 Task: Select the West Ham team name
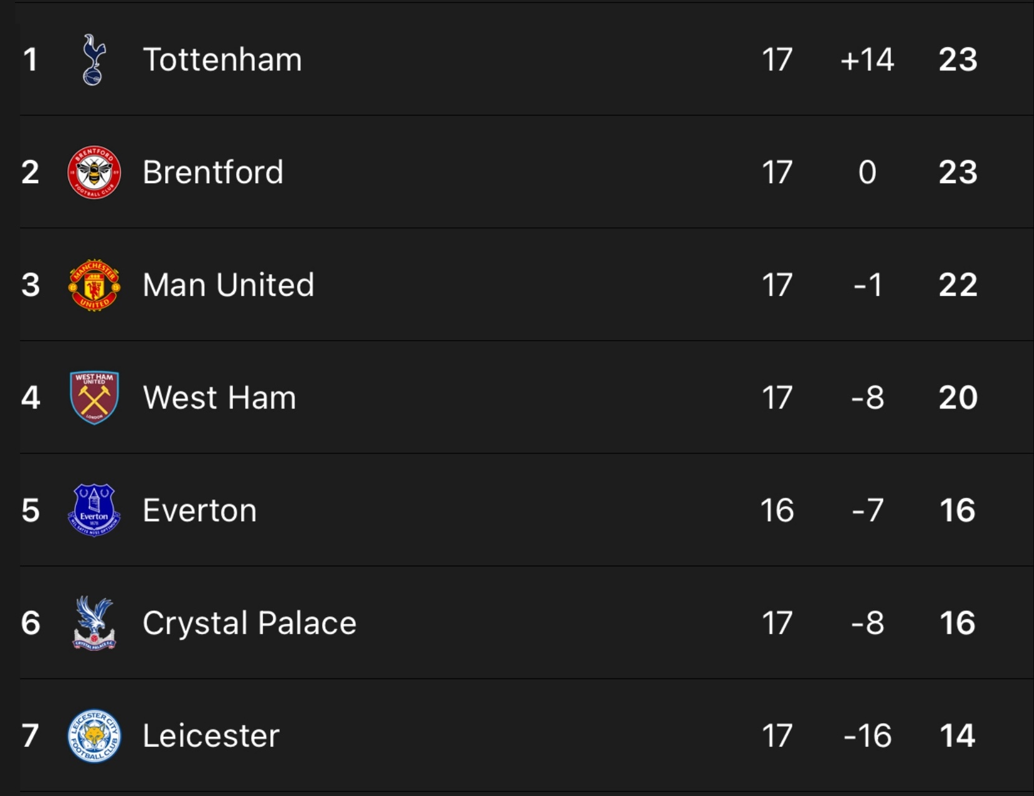(x=219, y=398)
